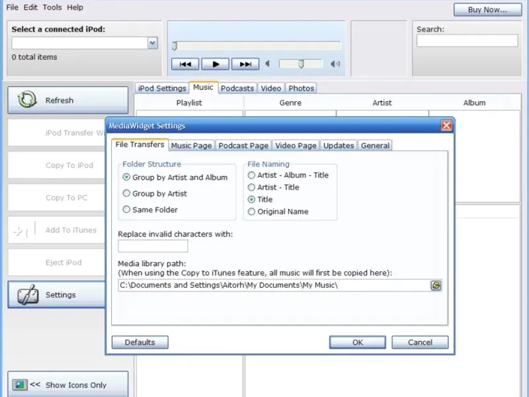Switch to Video Page settings tab
The height and width of the screenshot is (397, 529).
click(296, 146)
